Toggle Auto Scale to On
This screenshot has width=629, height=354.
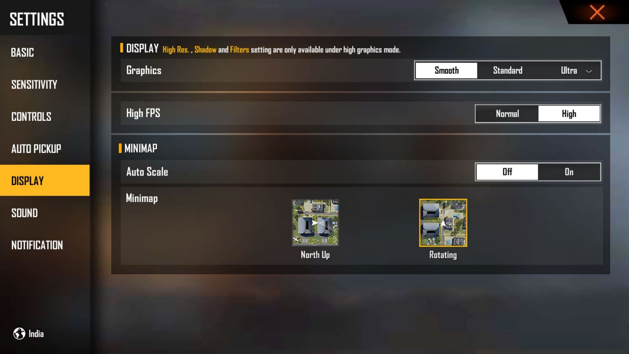[x=568, y=172]
